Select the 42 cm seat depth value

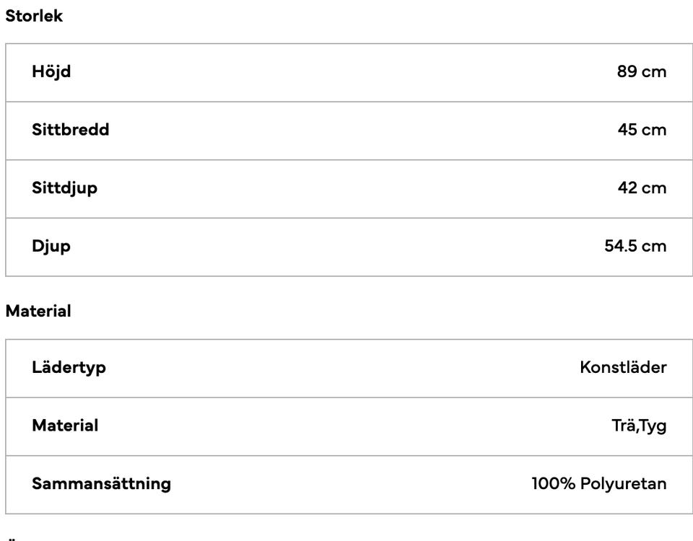point(642,188)
